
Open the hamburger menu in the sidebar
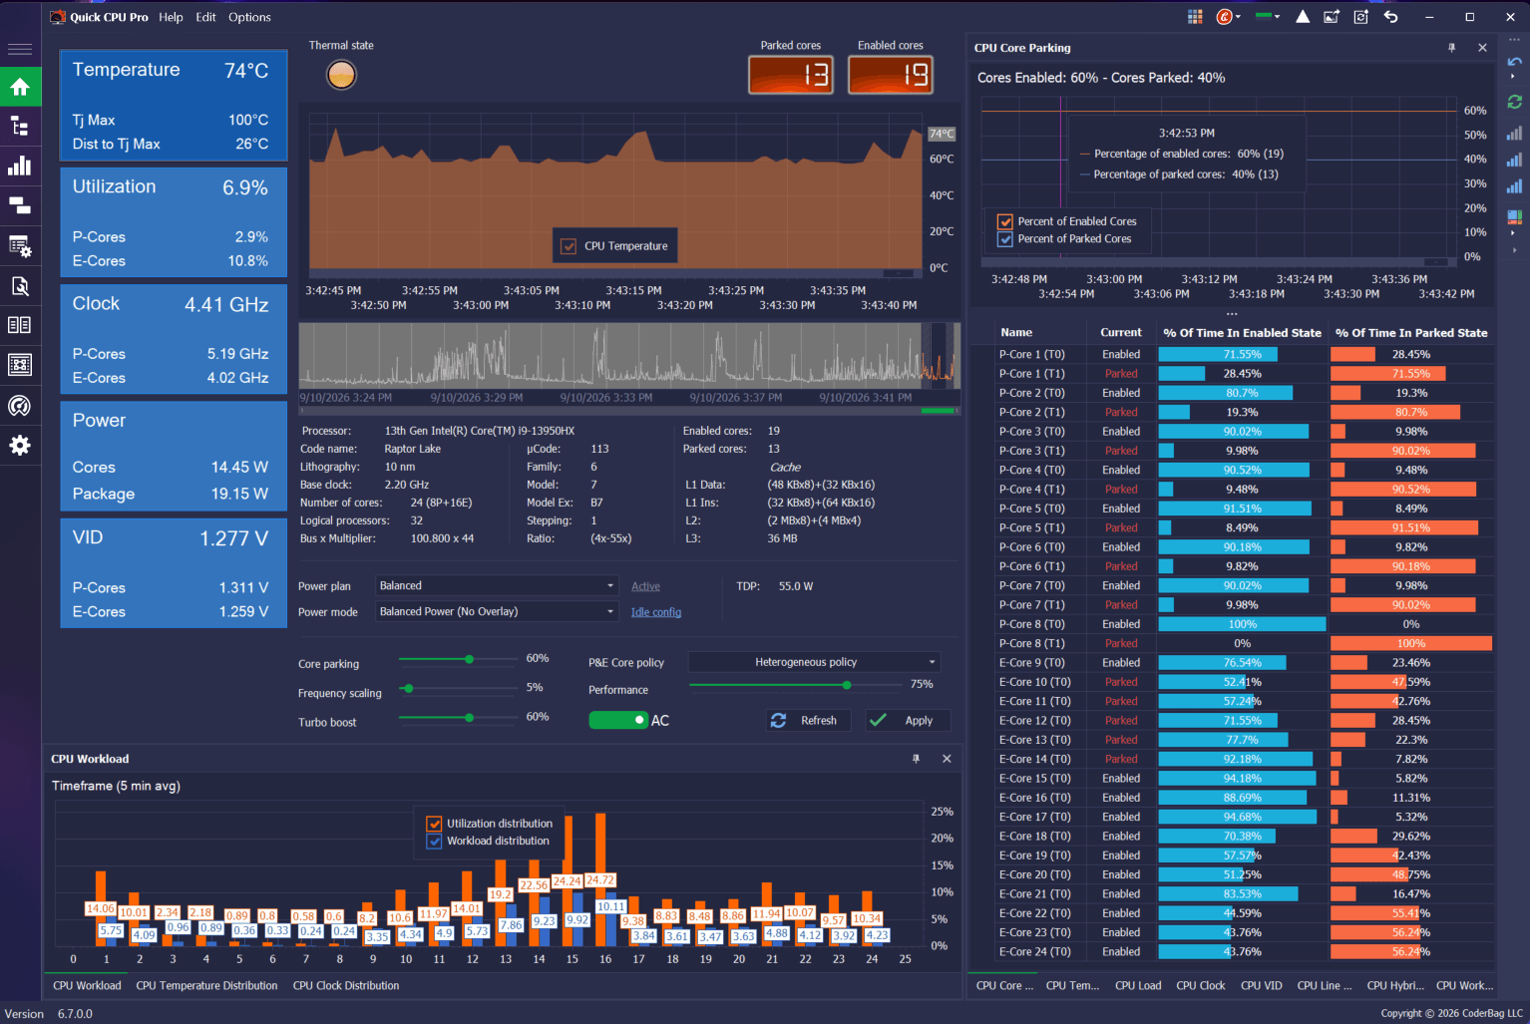click(20, 49)
